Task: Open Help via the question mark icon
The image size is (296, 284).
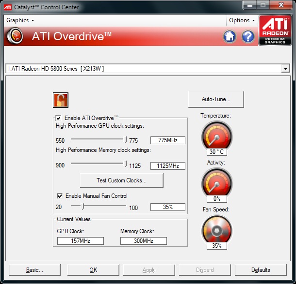Action: [248, 36]
